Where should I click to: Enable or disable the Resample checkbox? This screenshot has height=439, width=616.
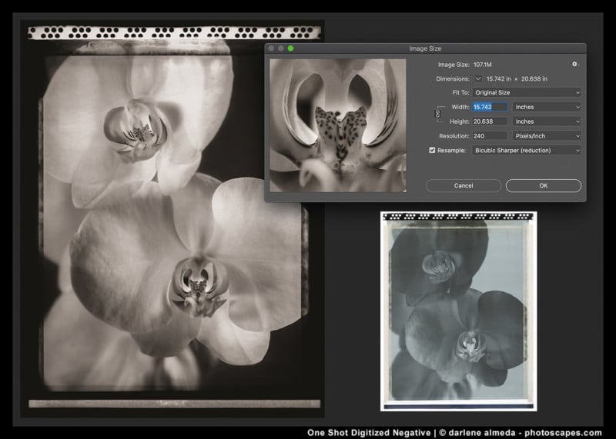432,150
